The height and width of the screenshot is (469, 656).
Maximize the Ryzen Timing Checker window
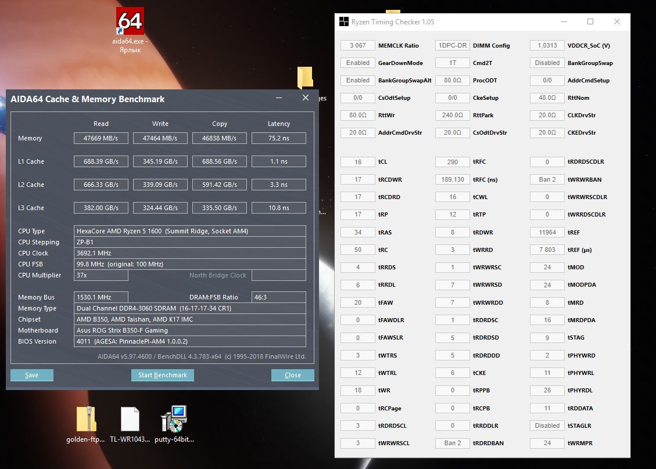590,21
